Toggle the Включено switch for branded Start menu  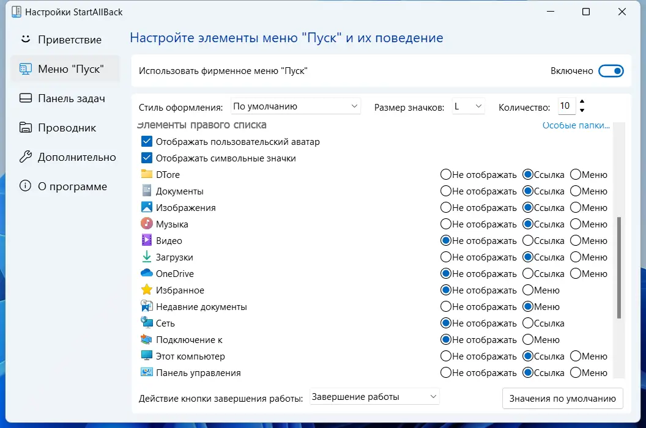(x=611, y=71)
